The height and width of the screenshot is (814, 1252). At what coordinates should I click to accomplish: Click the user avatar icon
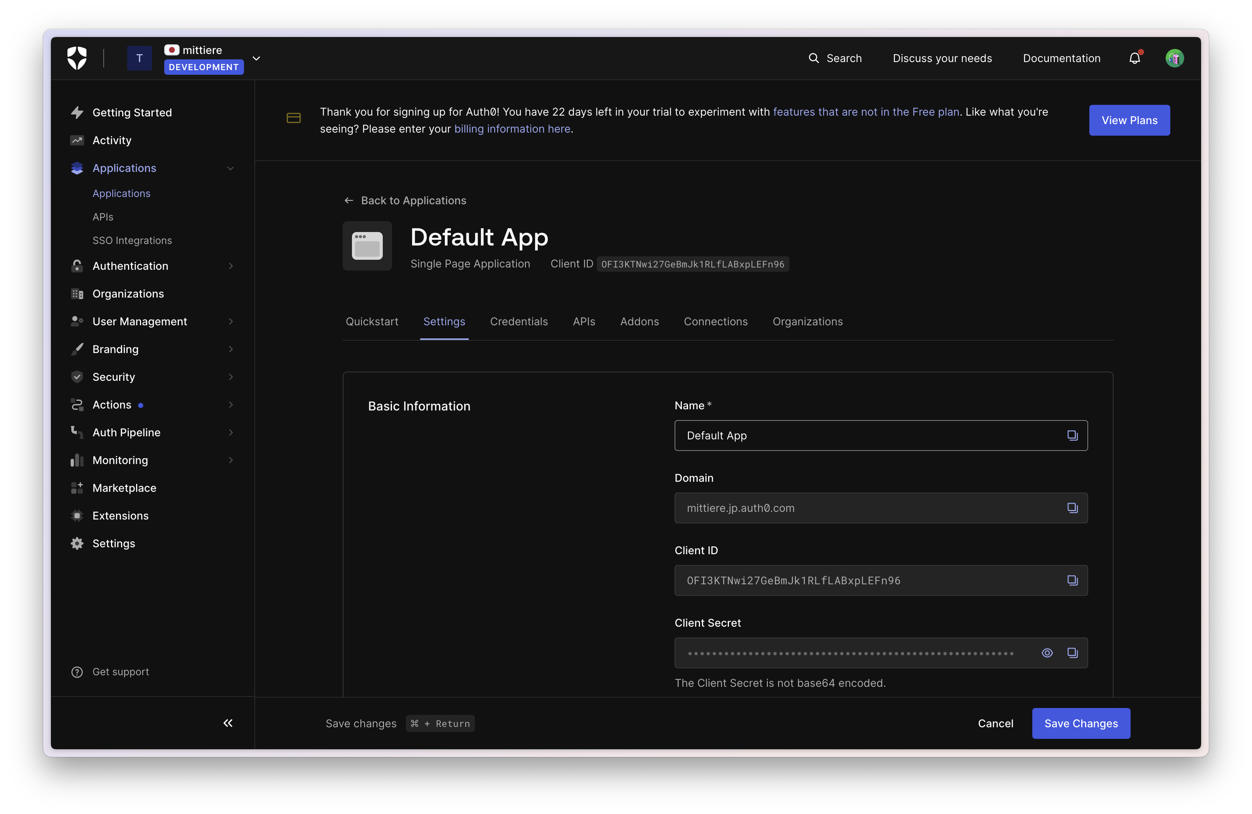point(1174,58)
